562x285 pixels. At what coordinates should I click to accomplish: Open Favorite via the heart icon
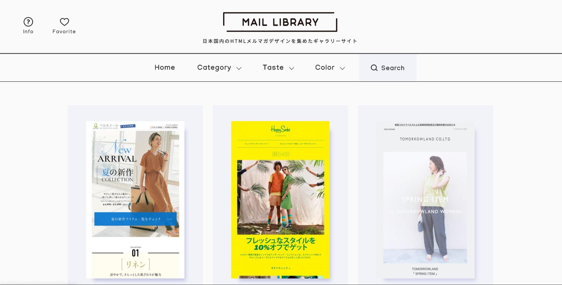[64, 22]
